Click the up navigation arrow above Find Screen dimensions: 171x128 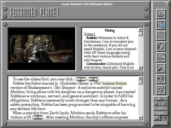point(161,99)
